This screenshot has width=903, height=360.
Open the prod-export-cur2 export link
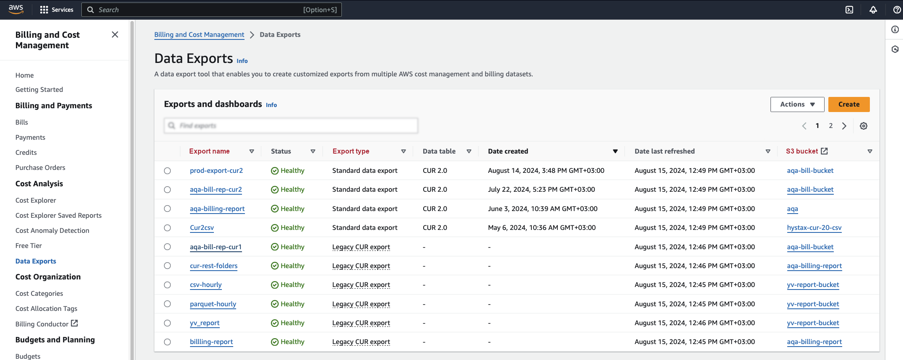click(x=216, y=171)
